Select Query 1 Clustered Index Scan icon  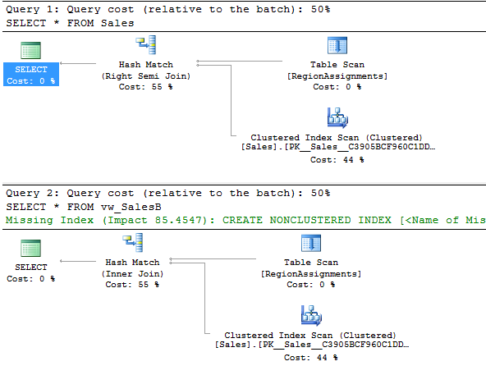pos(337,118)
